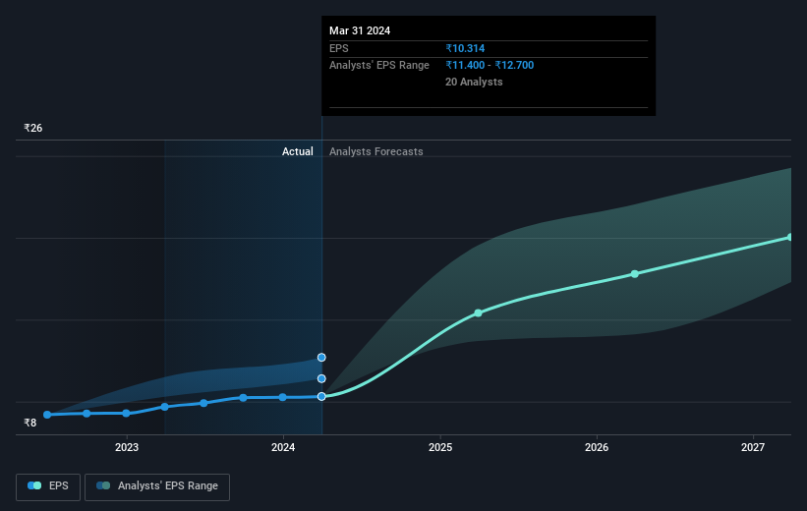The height and width of the screenshot is (511, 807).
Task: Click the 2023 x-axis label
Action: click(127, 447)
